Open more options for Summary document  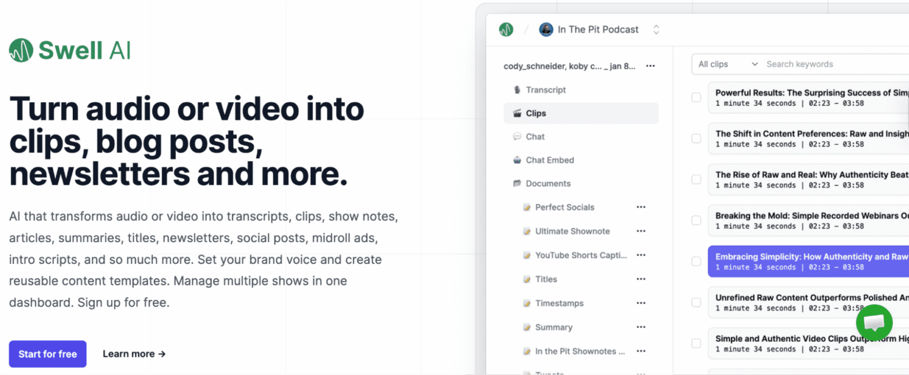(641, 327)
